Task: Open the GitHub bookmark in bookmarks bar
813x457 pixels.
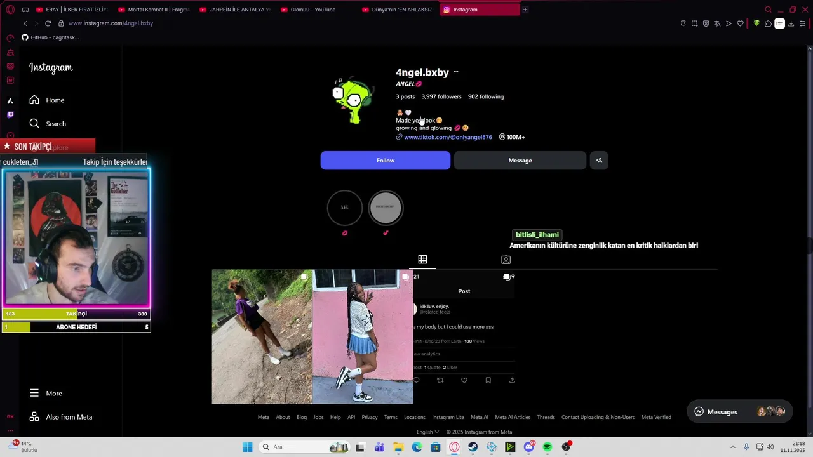Action: tap(50, 37)
